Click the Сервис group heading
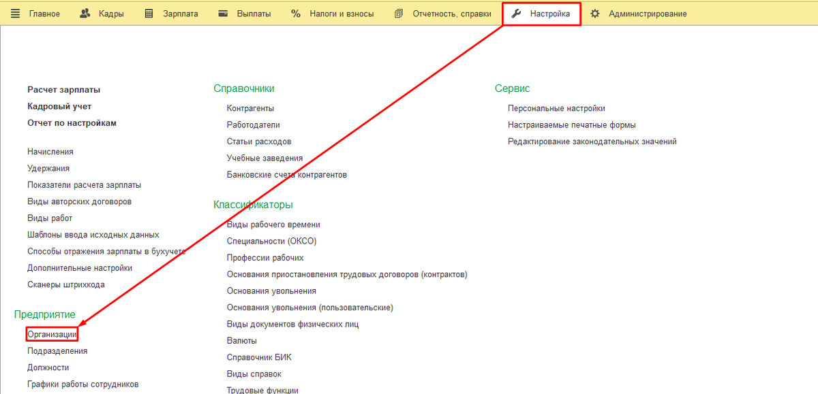 pyautogui.click(x=513, y=88)
